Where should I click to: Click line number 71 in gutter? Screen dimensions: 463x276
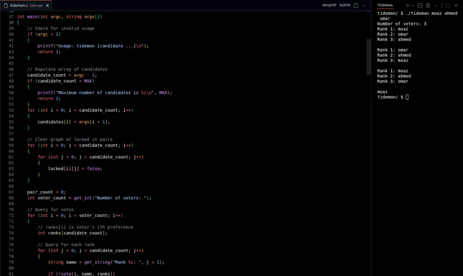pos(11,215)
